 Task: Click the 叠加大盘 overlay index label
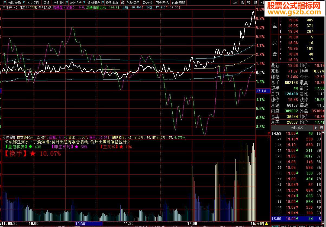[45, 7]
